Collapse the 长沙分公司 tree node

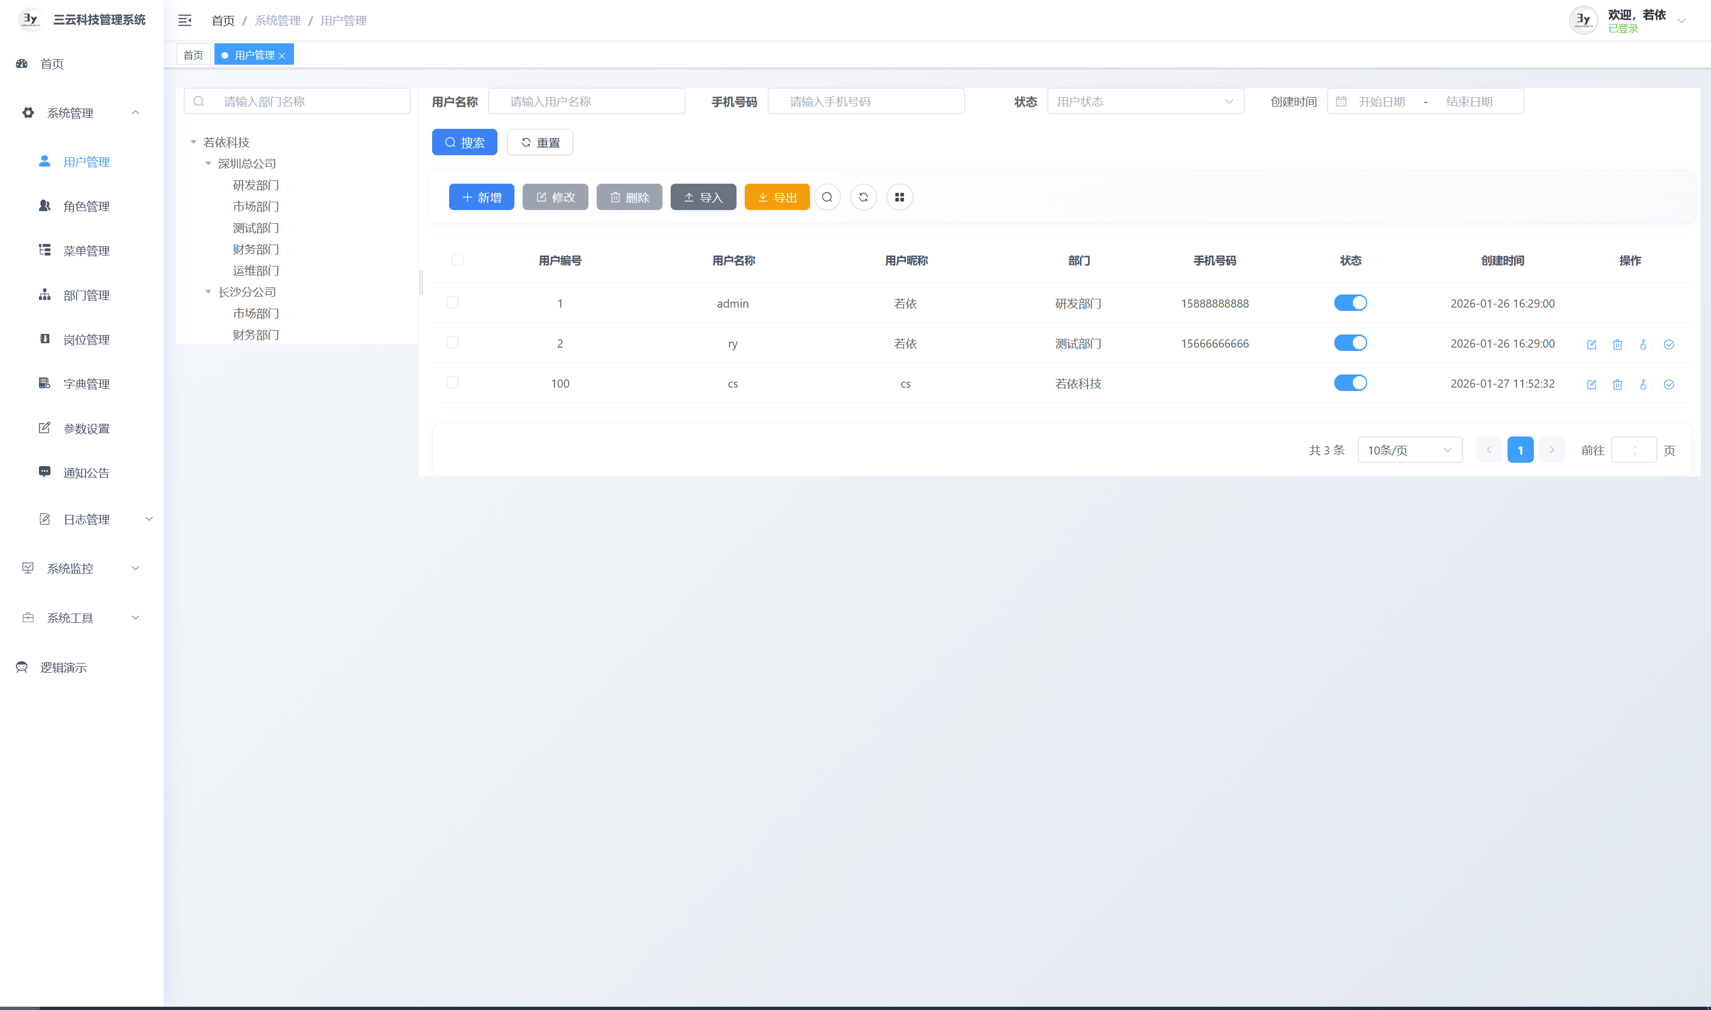208,292
